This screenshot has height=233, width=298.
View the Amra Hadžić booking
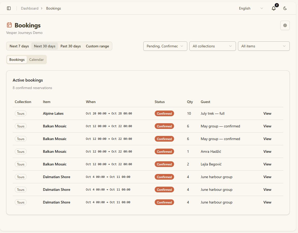point(267,151)
